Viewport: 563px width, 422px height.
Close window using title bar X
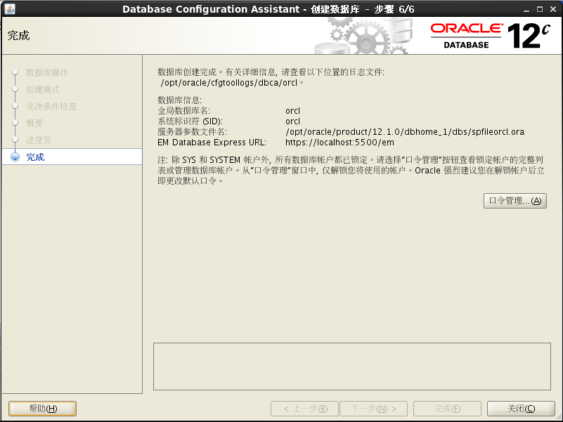click(x=553, y=9)
